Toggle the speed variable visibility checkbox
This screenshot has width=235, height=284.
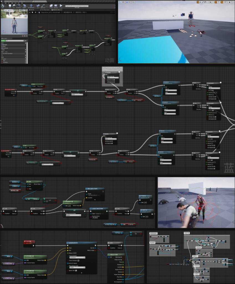pyautogui.click(x=26, y=59)
